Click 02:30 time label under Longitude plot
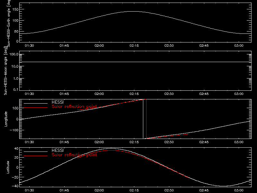Screen dimensions: 257x193 coord(169,142)
